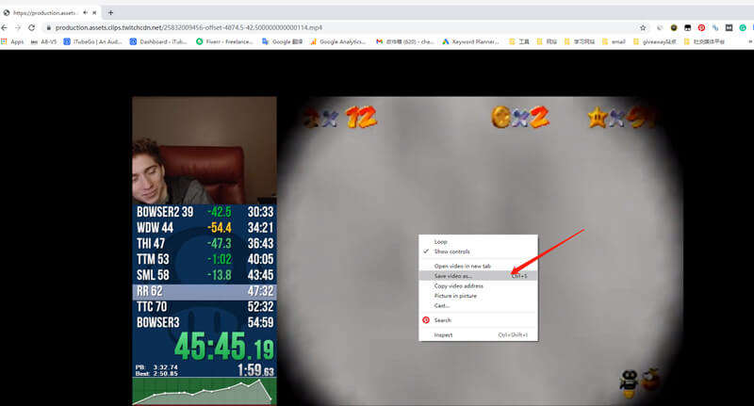
Task: Go back with the browser back arrow
Action: pyautogui.click(x=5, y=28)
